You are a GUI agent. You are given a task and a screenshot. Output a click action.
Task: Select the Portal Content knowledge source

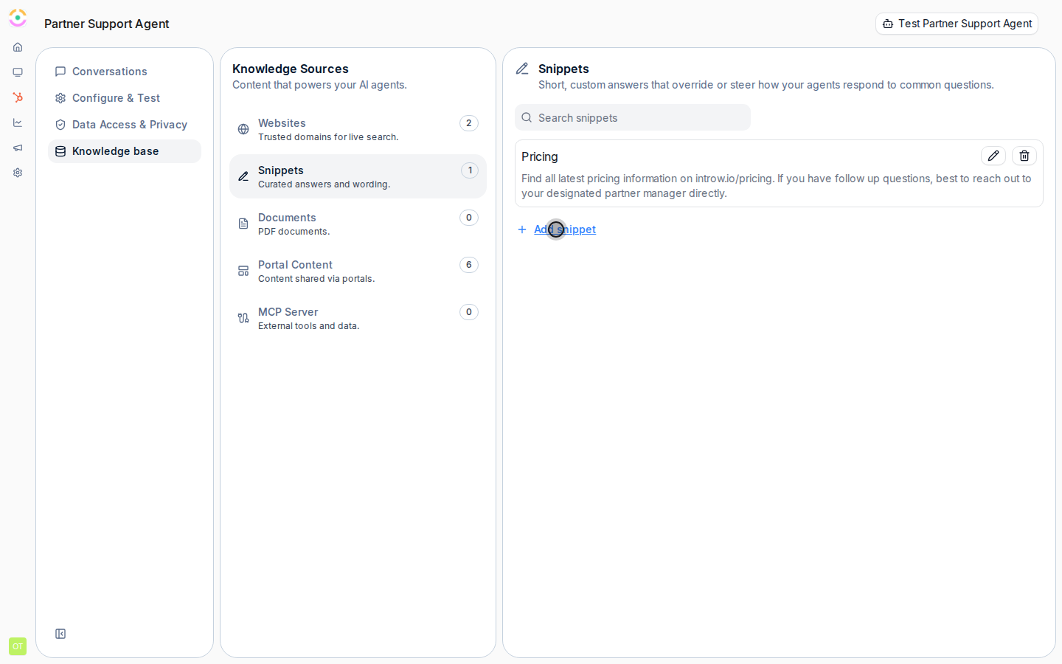pos(358,271)
